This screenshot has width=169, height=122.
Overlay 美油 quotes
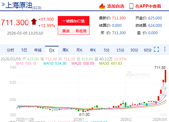click(66, 31)
